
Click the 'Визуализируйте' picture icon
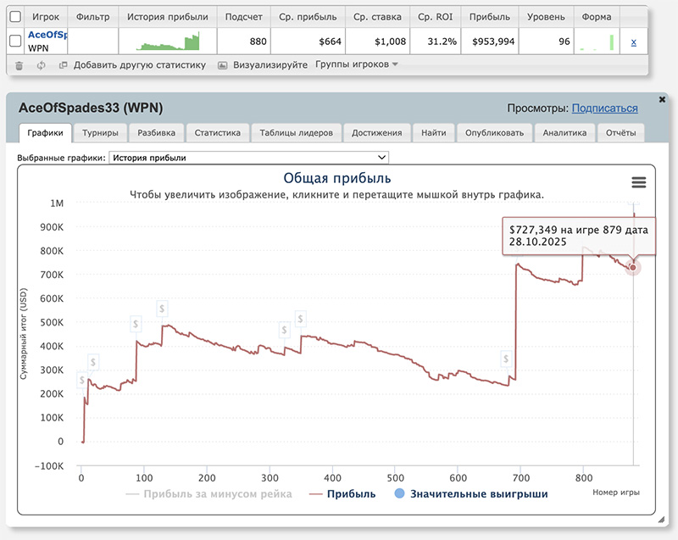point(223,64)
